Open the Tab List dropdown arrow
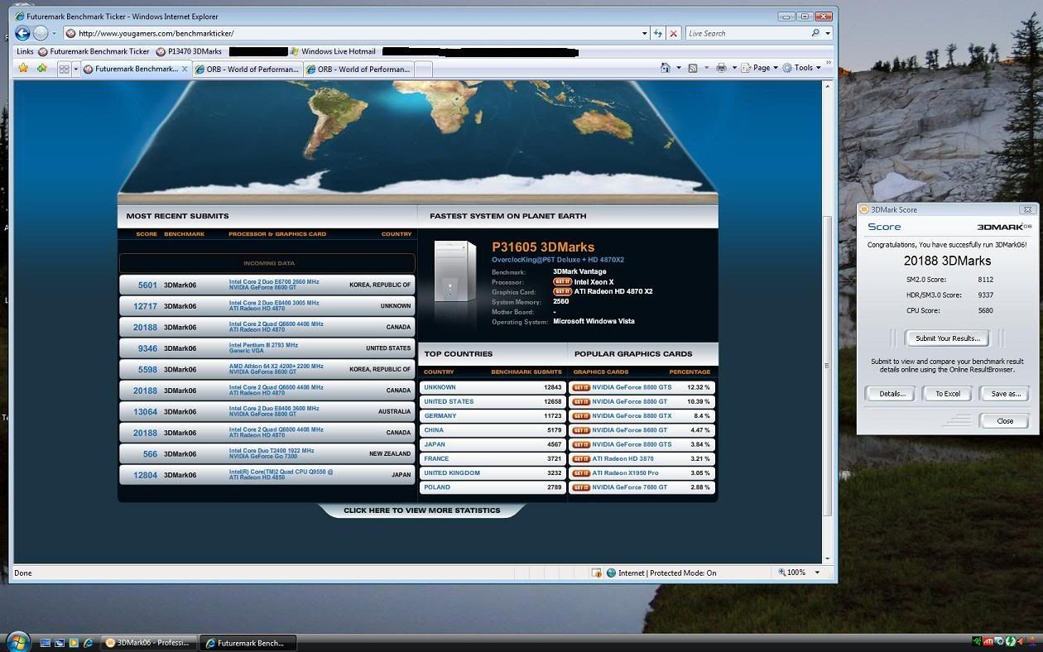1043x652 pixels. [75, 69]
